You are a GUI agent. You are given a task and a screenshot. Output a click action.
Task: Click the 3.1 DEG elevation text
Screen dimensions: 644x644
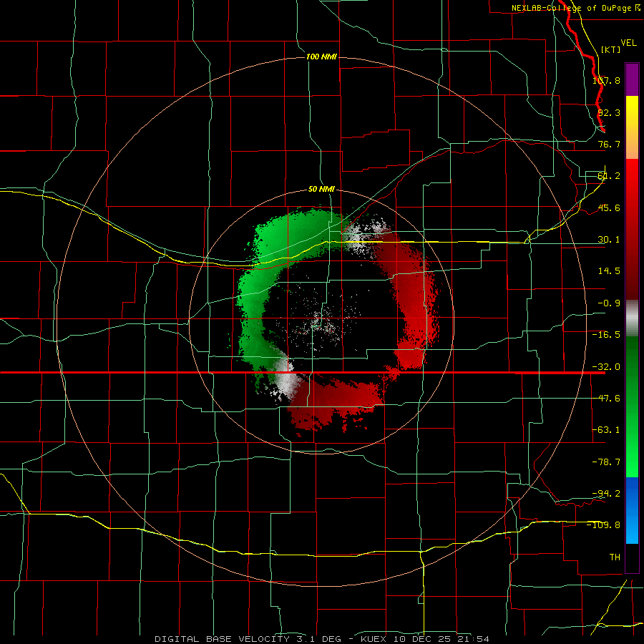point(318,639)
